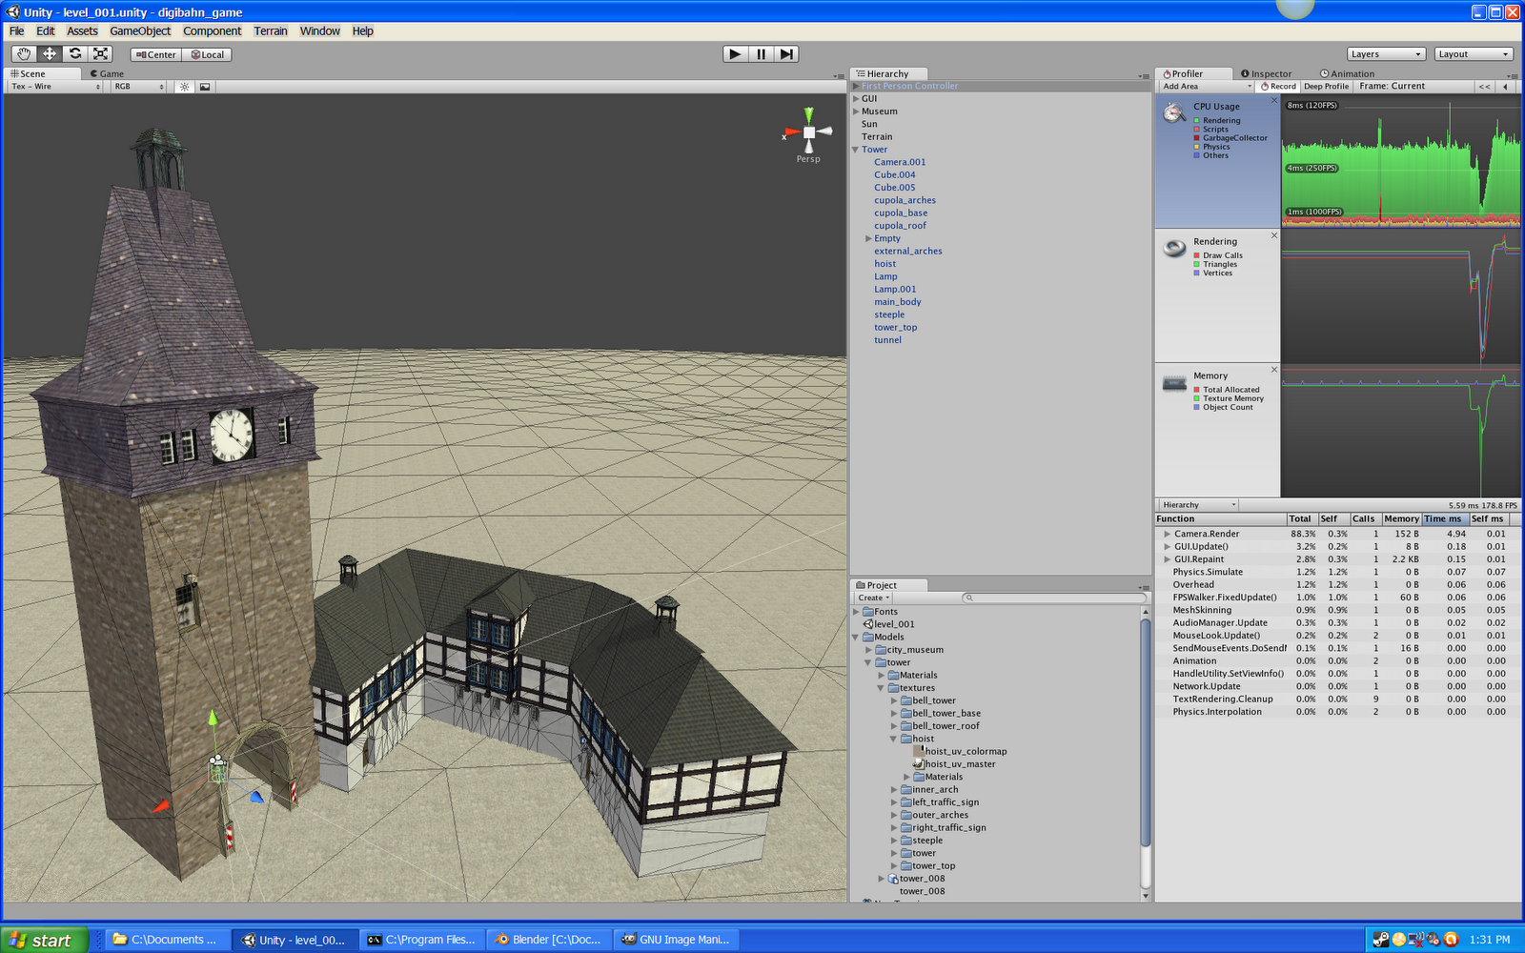This screenshot has height=953, width=1525.
Task: Select the Scale tool
Action: 100,54
